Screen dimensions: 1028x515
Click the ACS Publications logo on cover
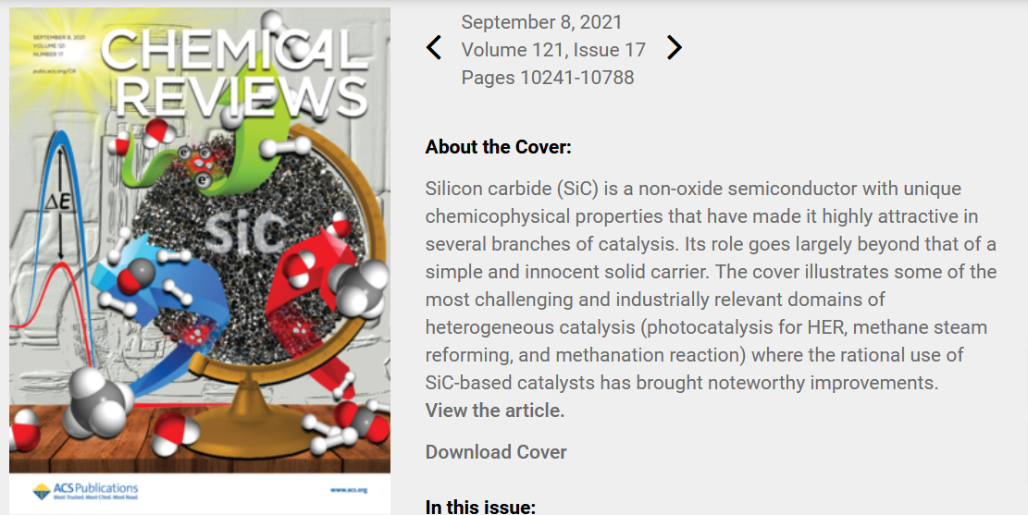[x=85, y=489]
